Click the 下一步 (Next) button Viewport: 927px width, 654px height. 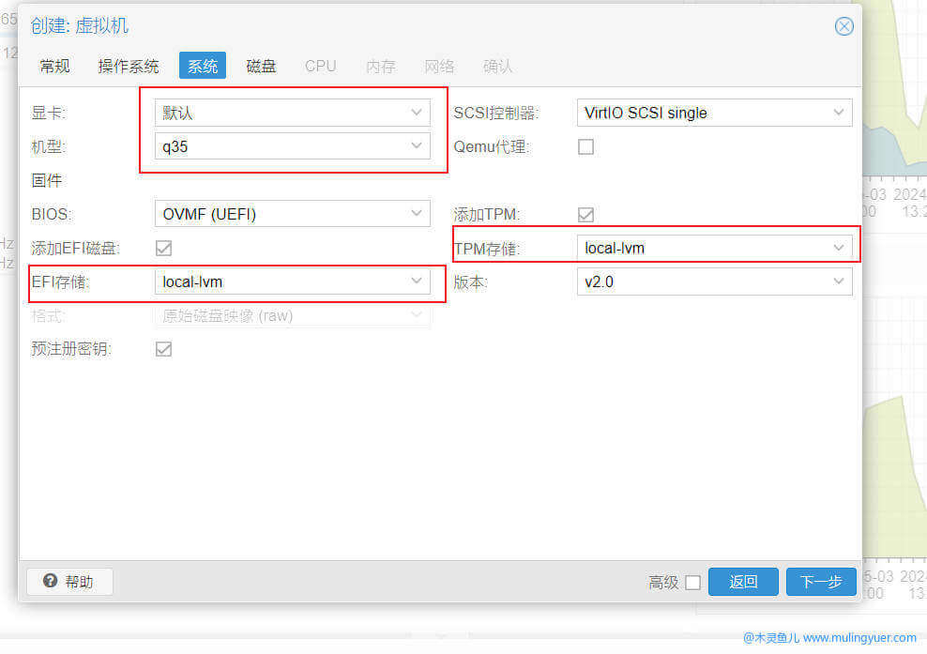[821, 582]
